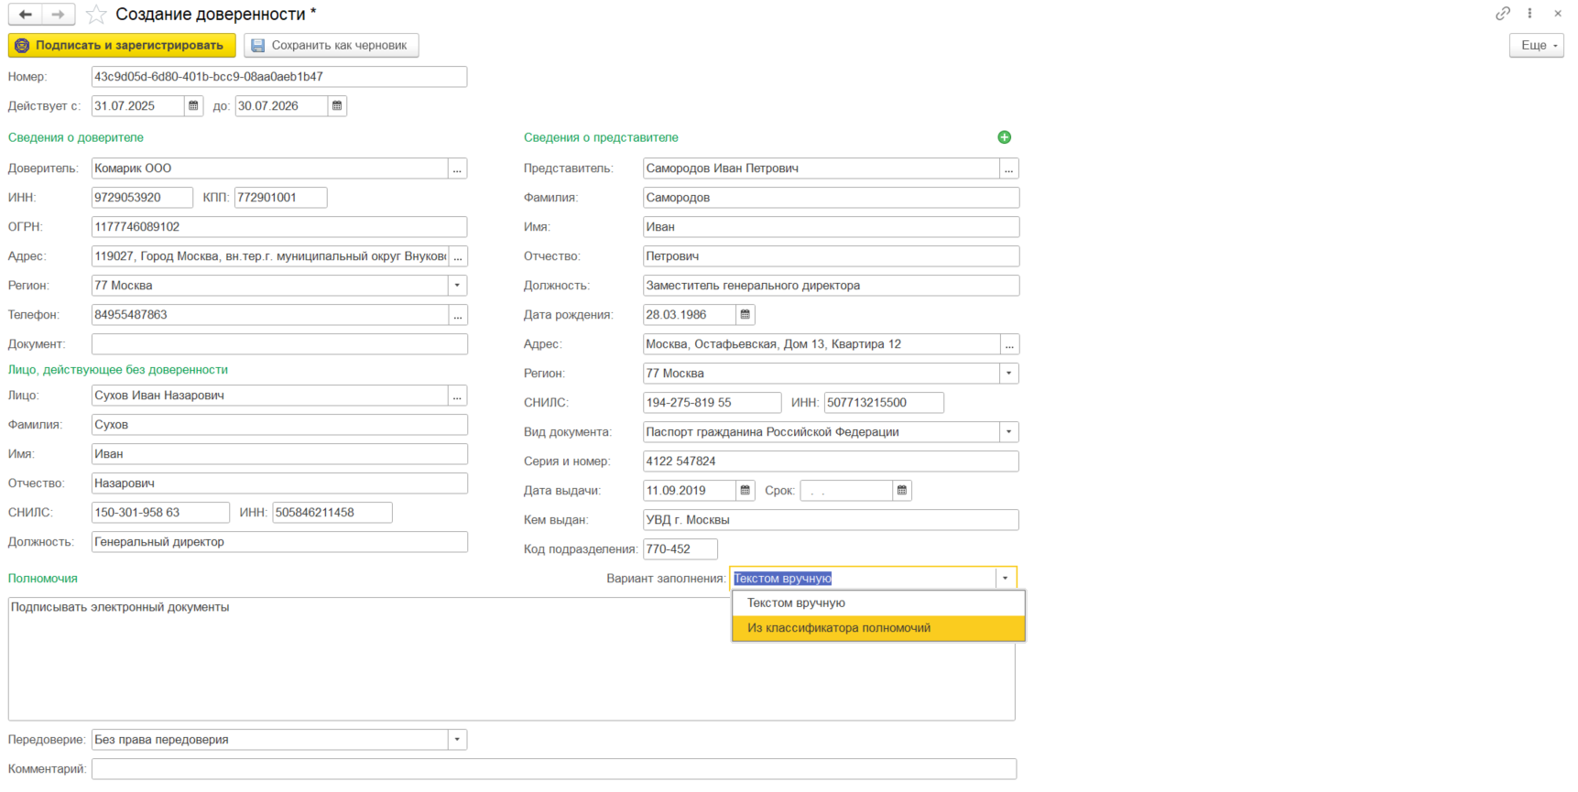The width and height of the screenshot is (1578, 792).
Task: Expand доверитель 'Регион' dropdown 77 Москва
Action: point(458,286)
